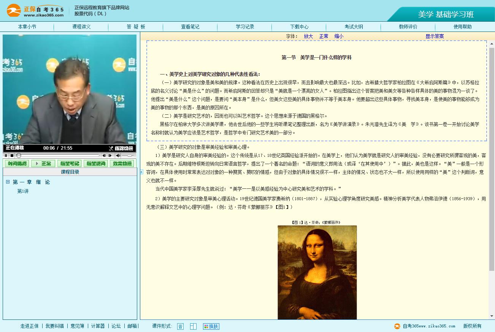Adjust the volume slider
This screenshot has height=332, width=495.
[x=128, y=155]
